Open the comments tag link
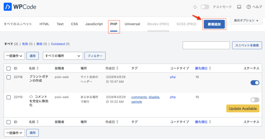 click(x=139, y=97)
